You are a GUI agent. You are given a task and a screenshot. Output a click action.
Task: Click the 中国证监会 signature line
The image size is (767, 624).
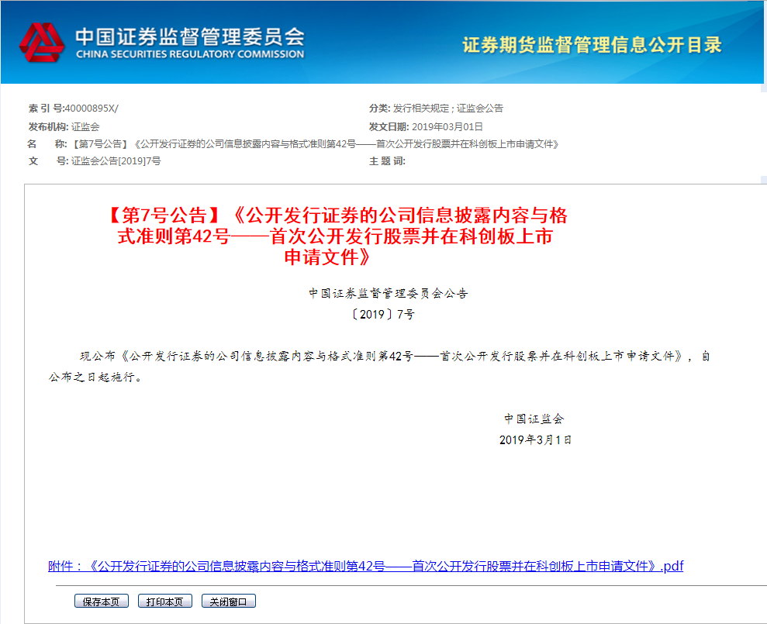[534, 419]
